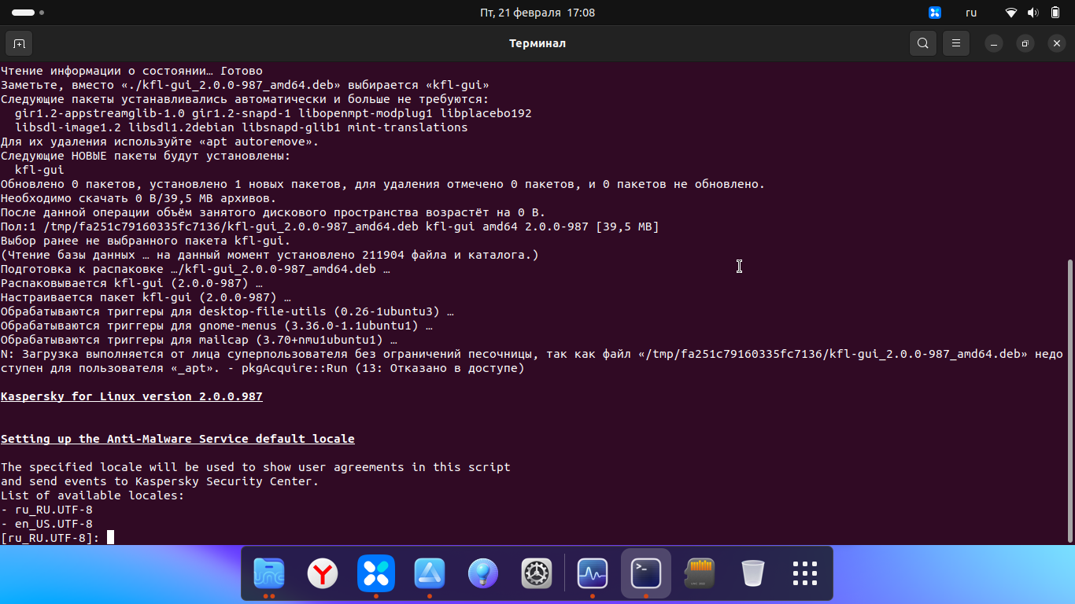Viewport: 1075px width, 604px height.
Task: Open the clock showing Пт, 21 февраля 17:08
Action: point(537,13)
